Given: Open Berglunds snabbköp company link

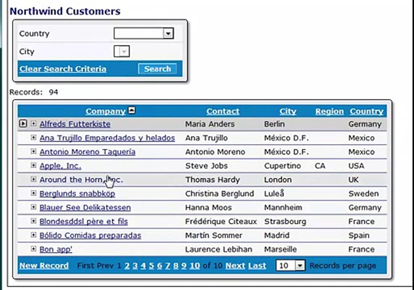Looking at the screenshot, I should click(x=77, y=193).
